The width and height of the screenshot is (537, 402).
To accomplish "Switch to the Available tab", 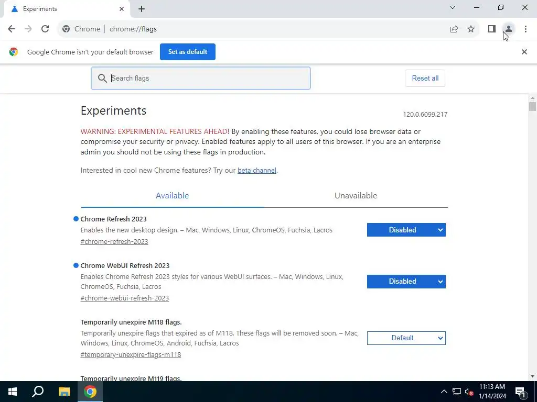I will [x=172, y=196].
